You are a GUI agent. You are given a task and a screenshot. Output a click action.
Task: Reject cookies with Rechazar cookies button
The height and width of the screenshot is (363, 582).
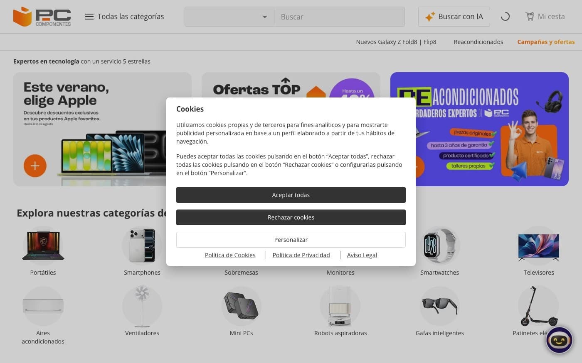click(x=291, y=217)
